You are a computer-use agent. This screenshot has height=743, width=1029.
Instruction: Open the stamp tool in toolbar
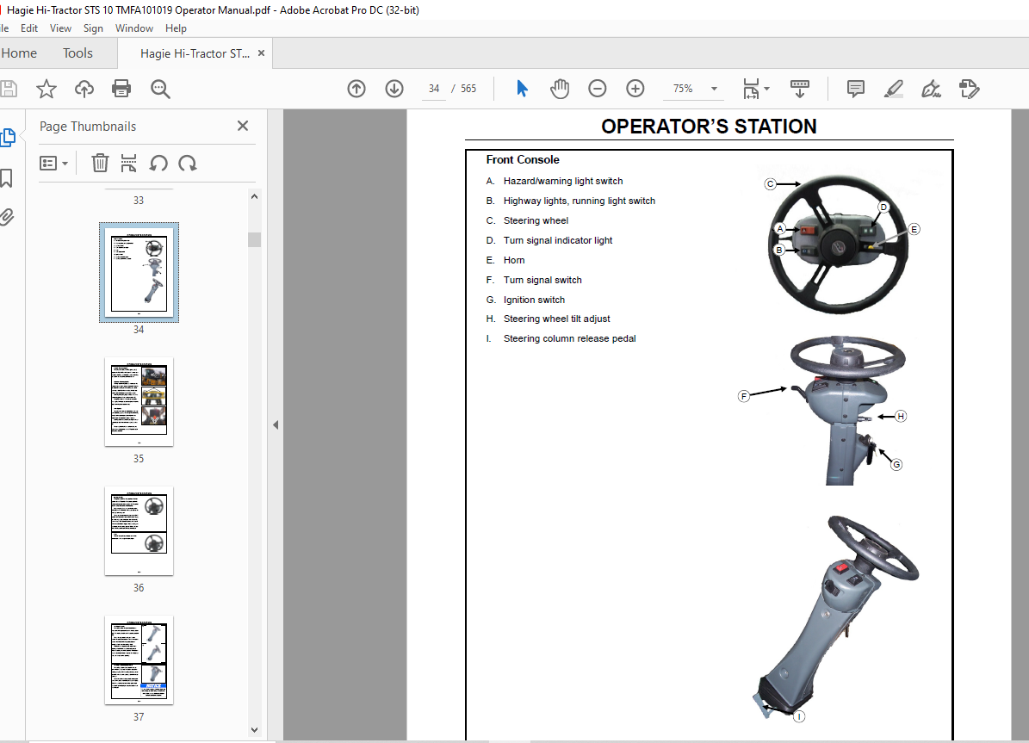(x=970, y=89)
